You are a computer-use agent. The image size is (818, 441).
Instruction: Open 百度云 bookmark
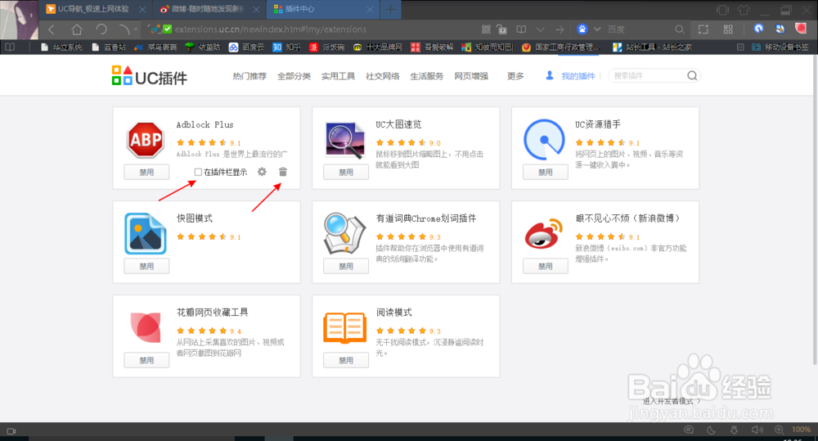coord(246,47)
